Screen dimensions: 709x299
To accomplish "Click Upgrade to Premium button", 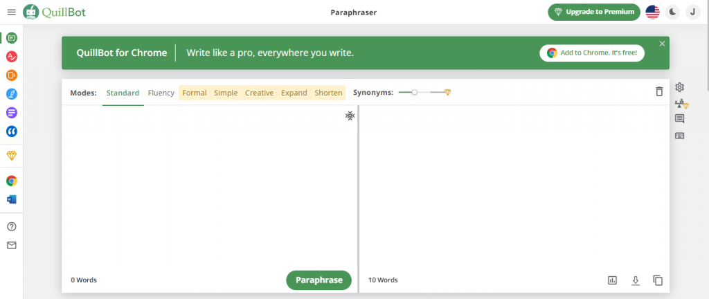I will pyautogui.click(x=594, y=12).
